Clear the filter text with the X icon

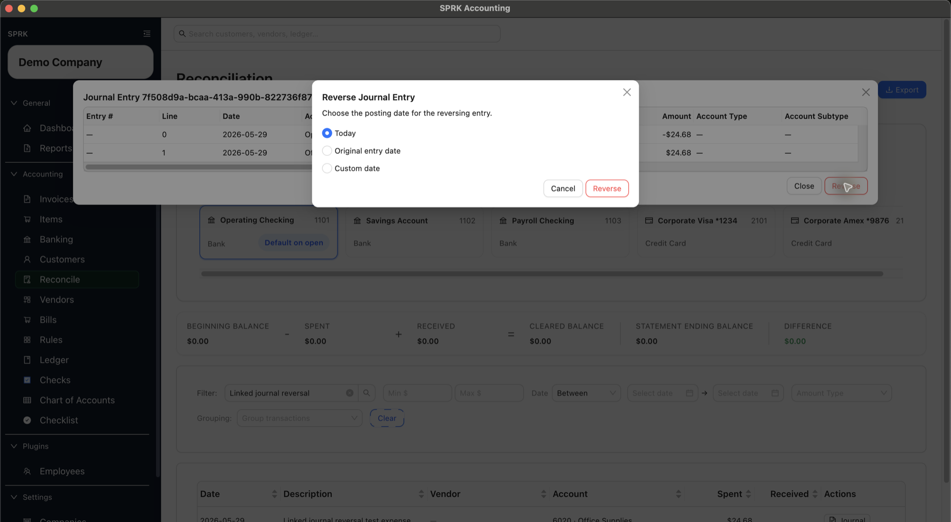click(x=349, y=393)
